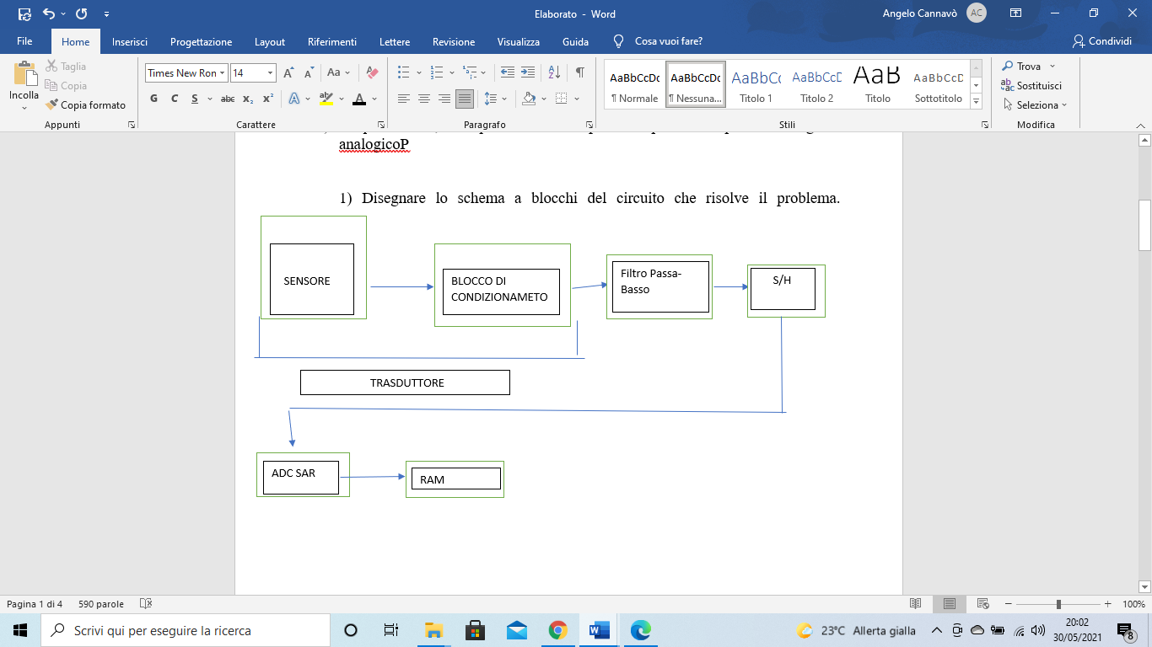The width and height of the screenshot is (1152, 647).
Task: Click the bulleted list icon
Action: click(404, 72)
